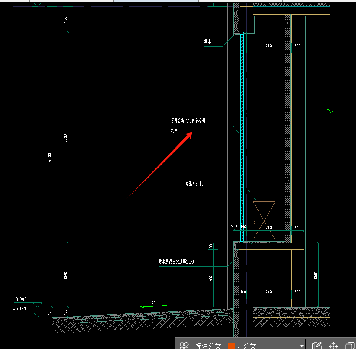Expand the 未分类 category dropdown arrow

pyautogui.click(x=301, y=346)
